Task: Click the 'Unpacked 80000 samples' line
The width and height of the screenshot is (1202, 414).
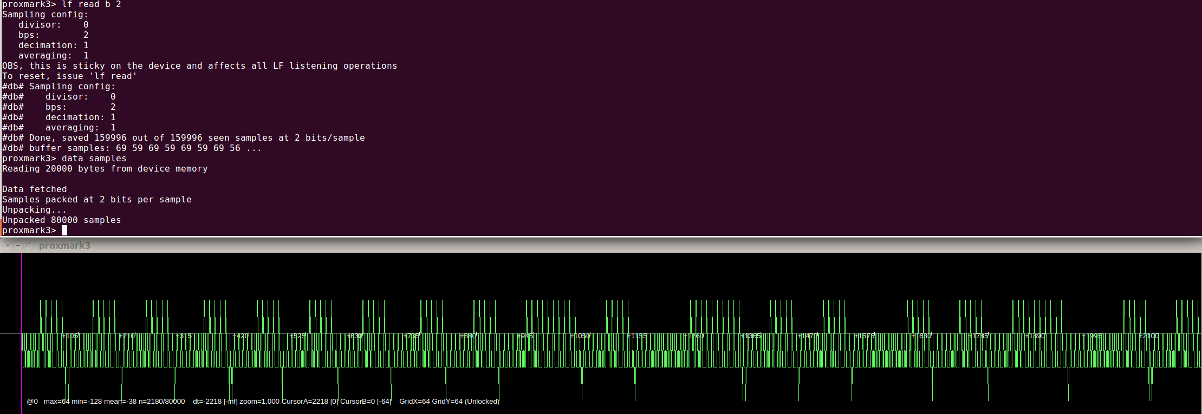Action: point(62,220)
